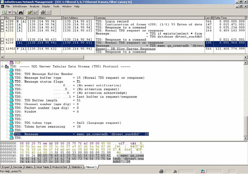Image resolution: width=248 pixels, height=174 pixels.
Task: Toggle the checked icon on the TDS Message row
Action: click(11, 134)
